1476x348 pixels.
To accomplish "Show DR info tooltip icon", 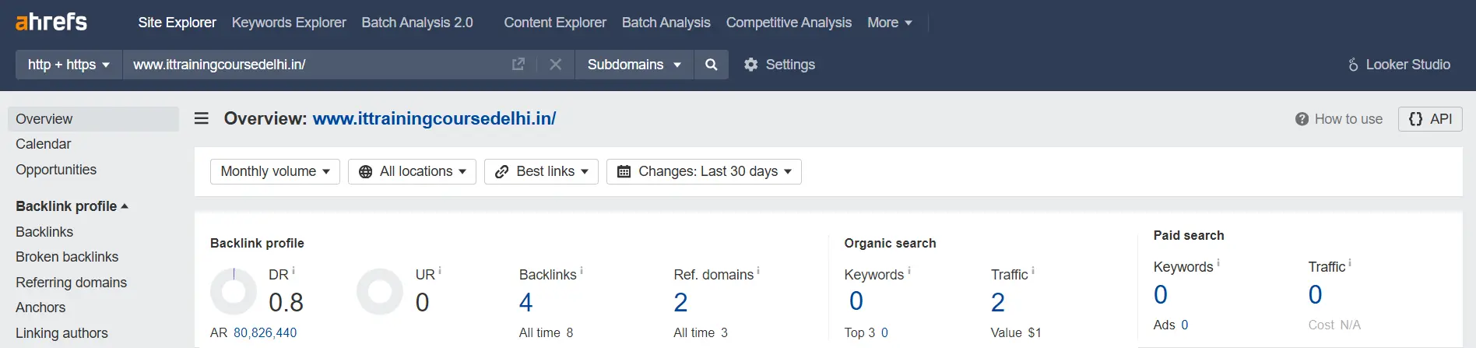I will click(293, 271).
